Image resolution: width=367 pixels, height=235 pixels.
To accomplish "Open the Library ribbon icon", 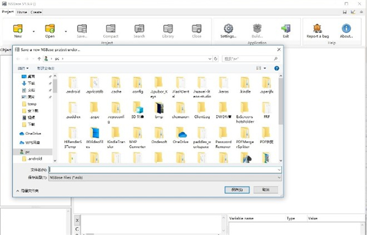I will coord(168,29).
